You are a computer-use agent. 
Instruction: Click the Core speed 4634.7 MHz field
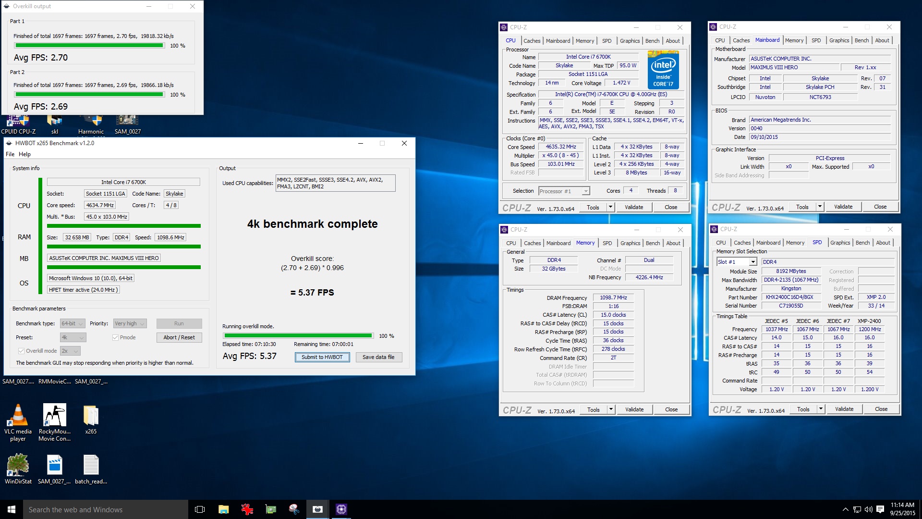click(x=100, y=205)
